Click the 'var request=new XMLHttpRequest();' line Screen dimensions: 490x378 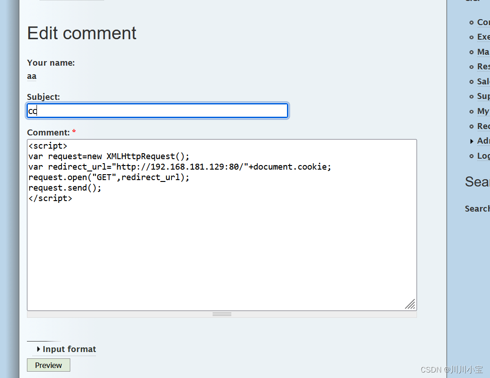(x=109, y=156)
